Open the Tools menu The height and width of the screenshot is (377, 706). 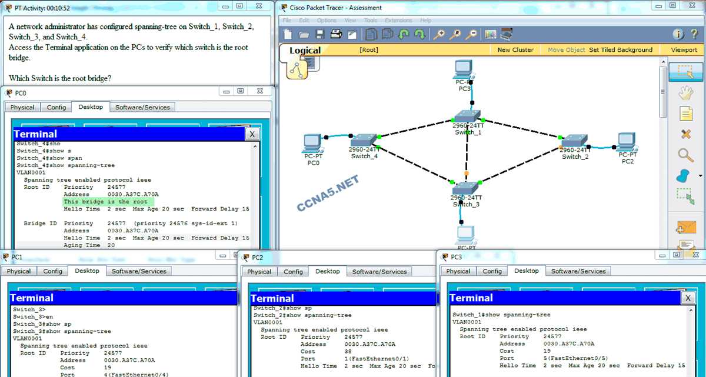click(371, 21)
